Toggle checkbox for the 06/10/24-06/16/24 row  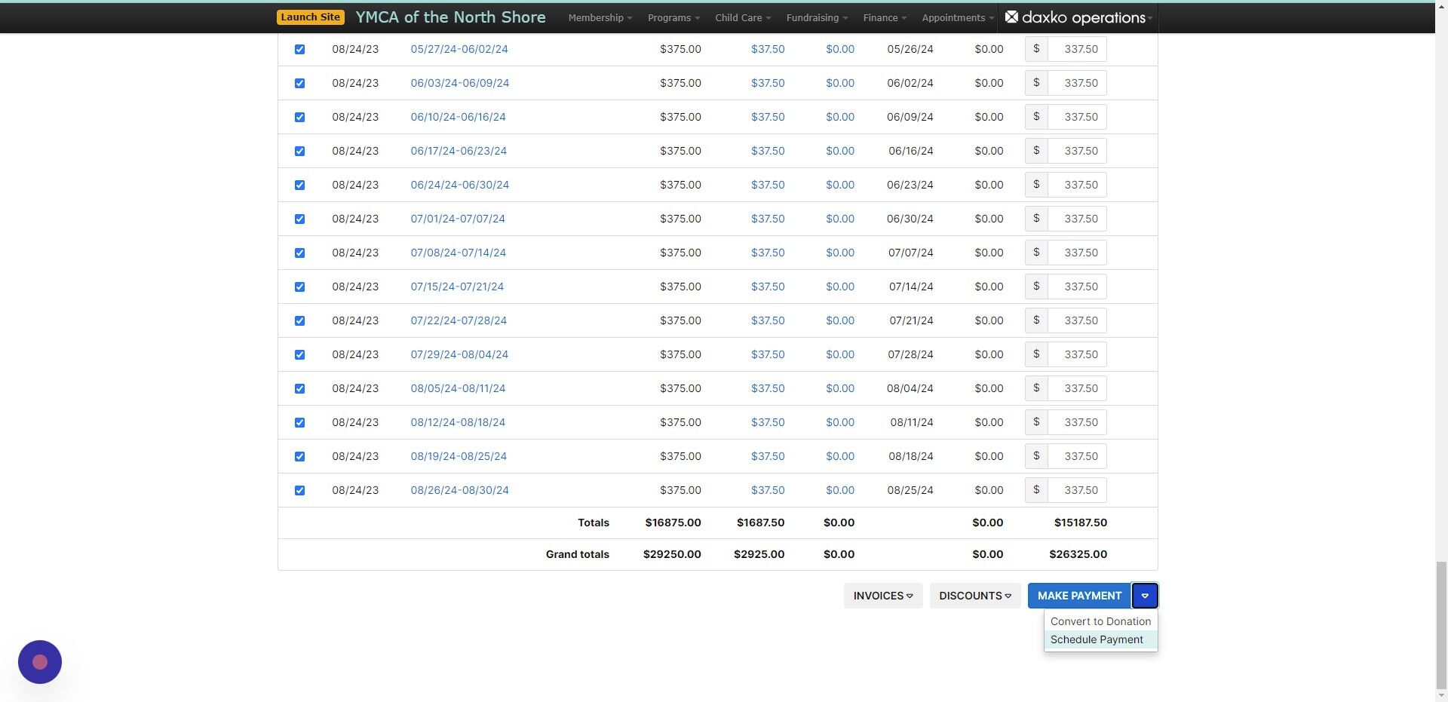tap(299, 117)
